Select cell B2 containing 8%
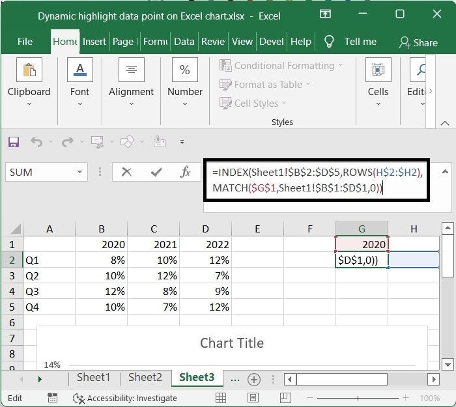Screen dimensions: 456x407 tap(101, 260)
